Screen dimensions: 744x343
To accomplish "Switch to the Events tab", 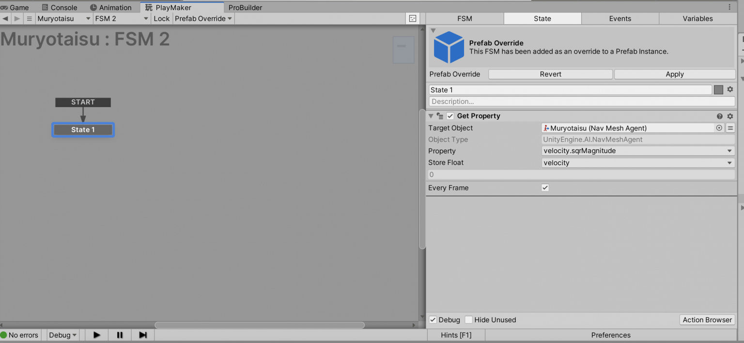I will tap(620, 18).
